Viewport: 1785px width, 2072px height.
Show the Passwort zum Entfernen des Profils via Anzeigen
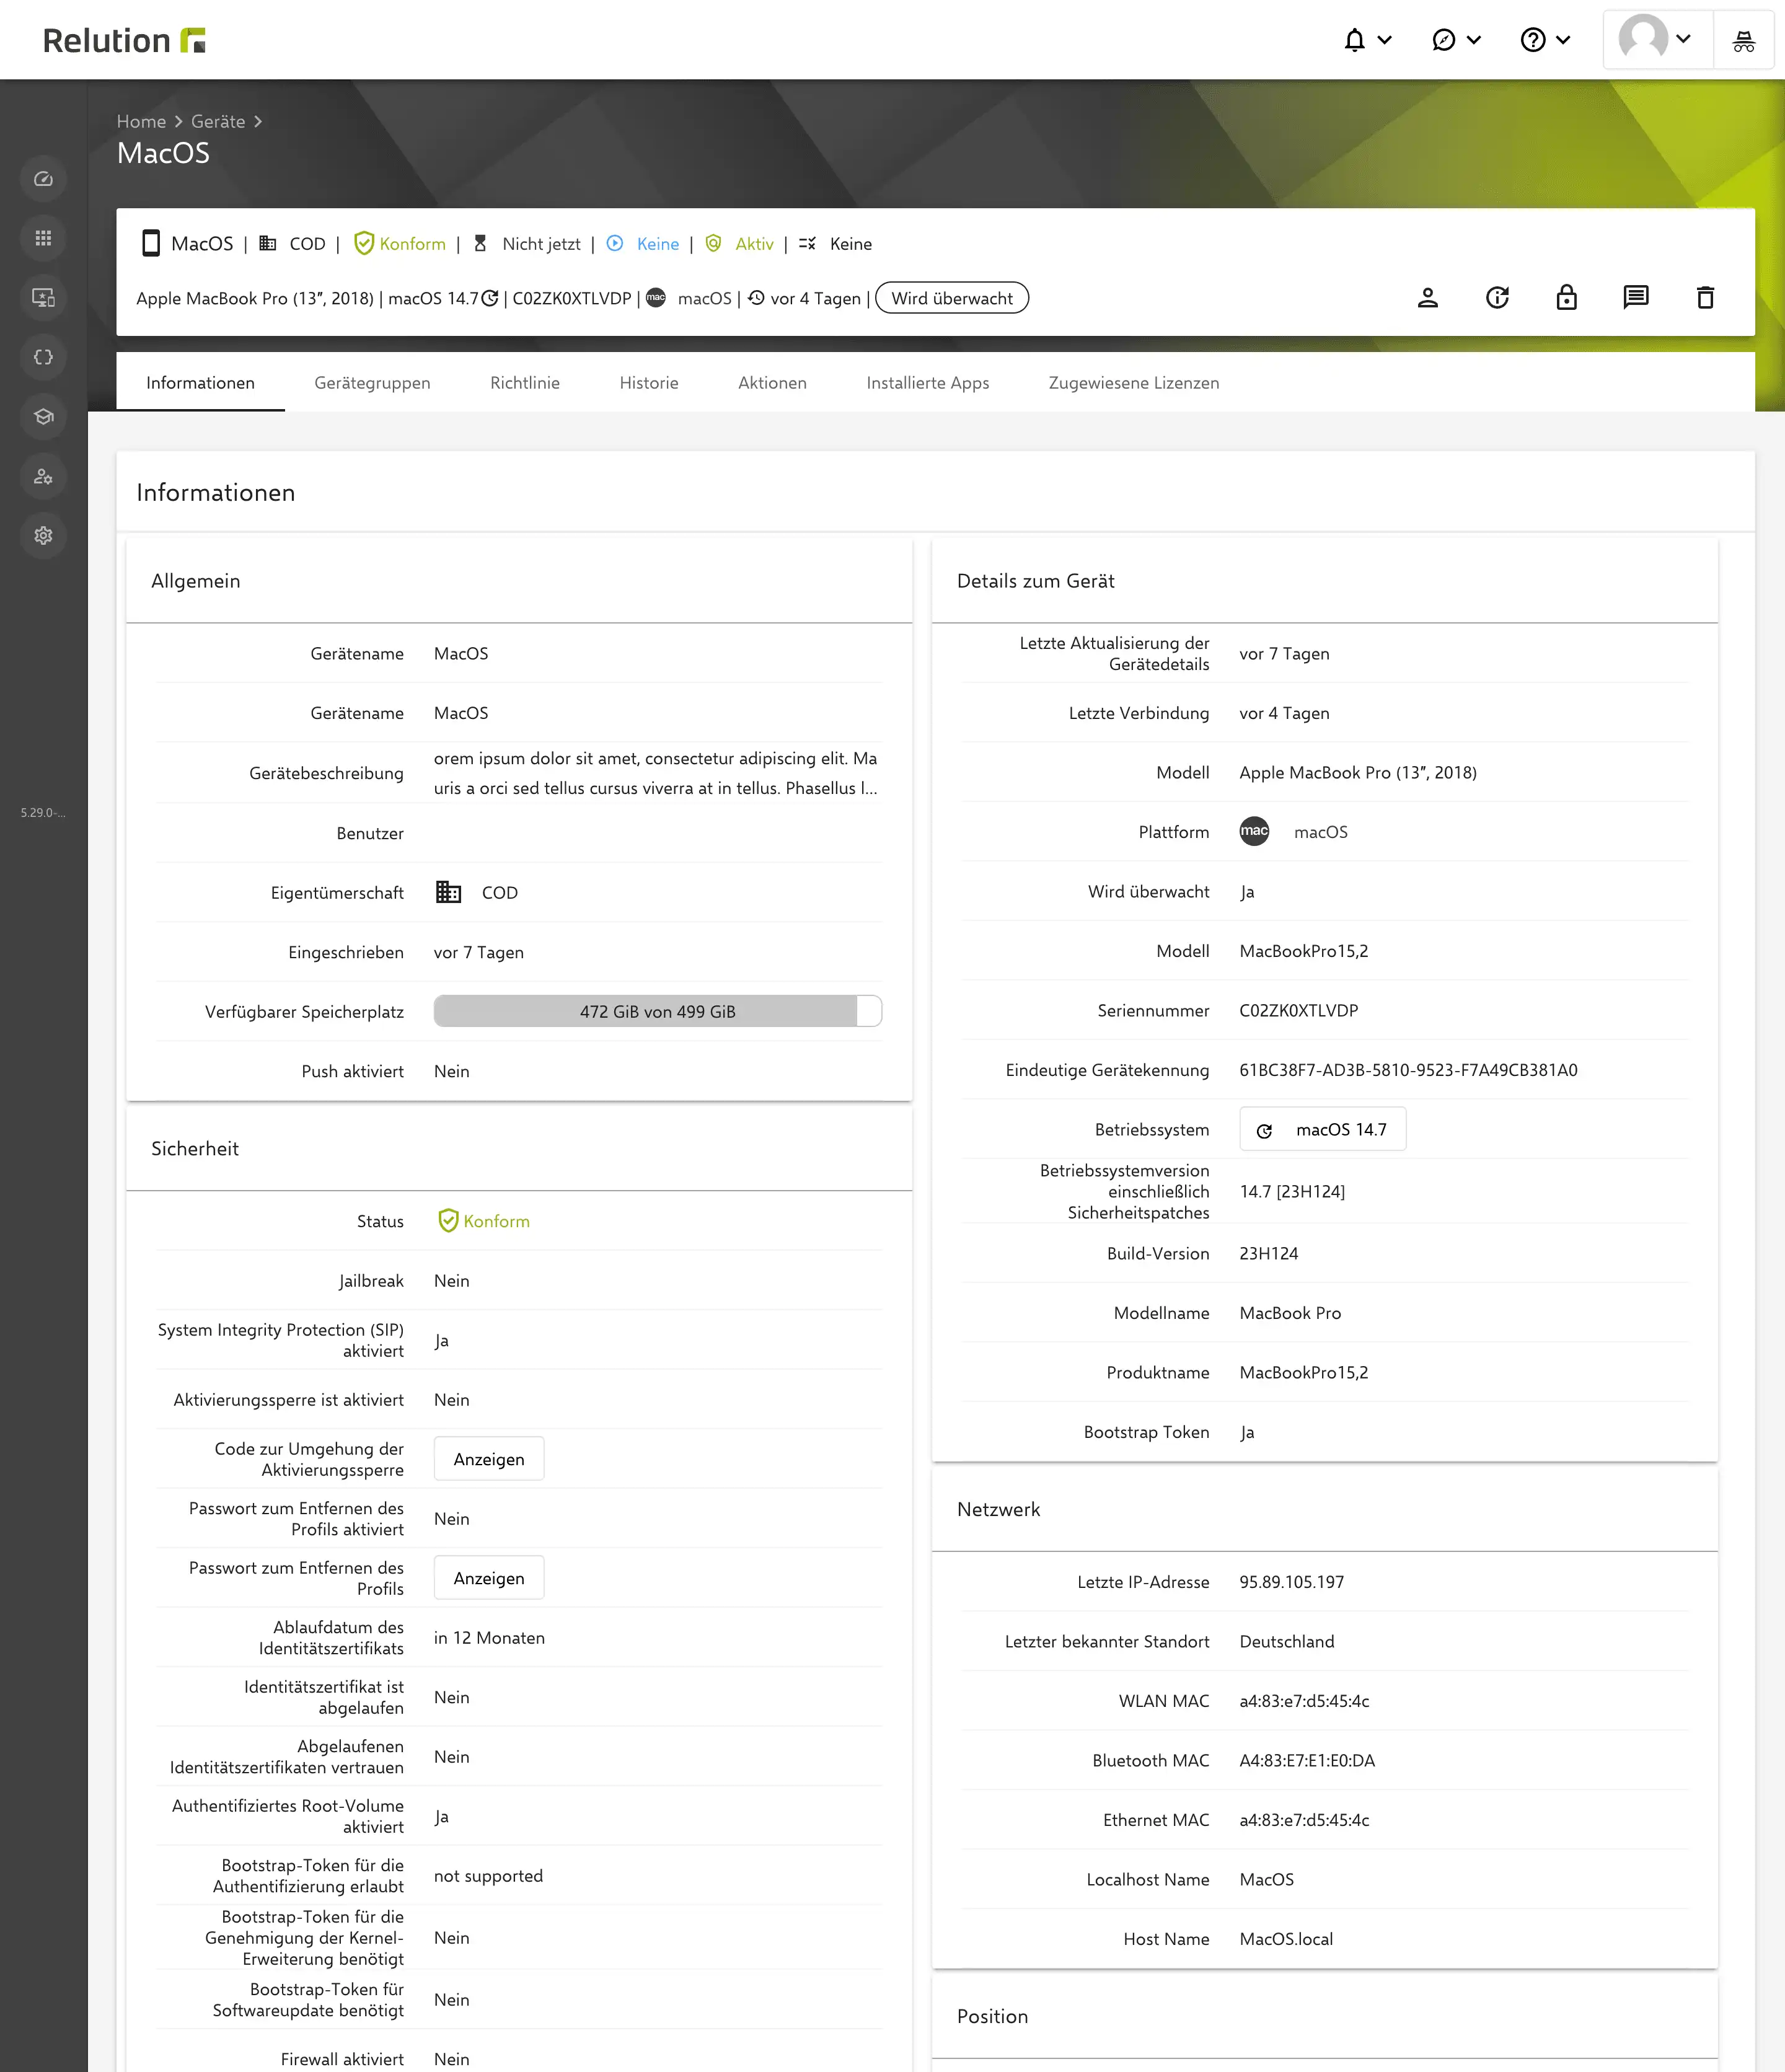point(489,1578)
